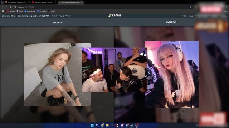The image size is (229, 128).
Task: Open the Windows Start menu
Action: tap(92, 126)
